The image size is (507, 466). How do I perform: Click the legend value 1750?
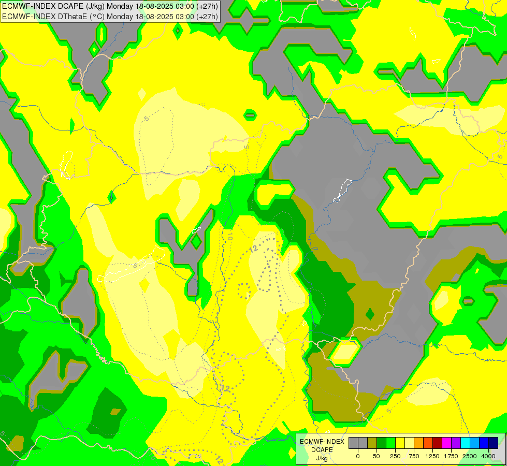[451, 456]
